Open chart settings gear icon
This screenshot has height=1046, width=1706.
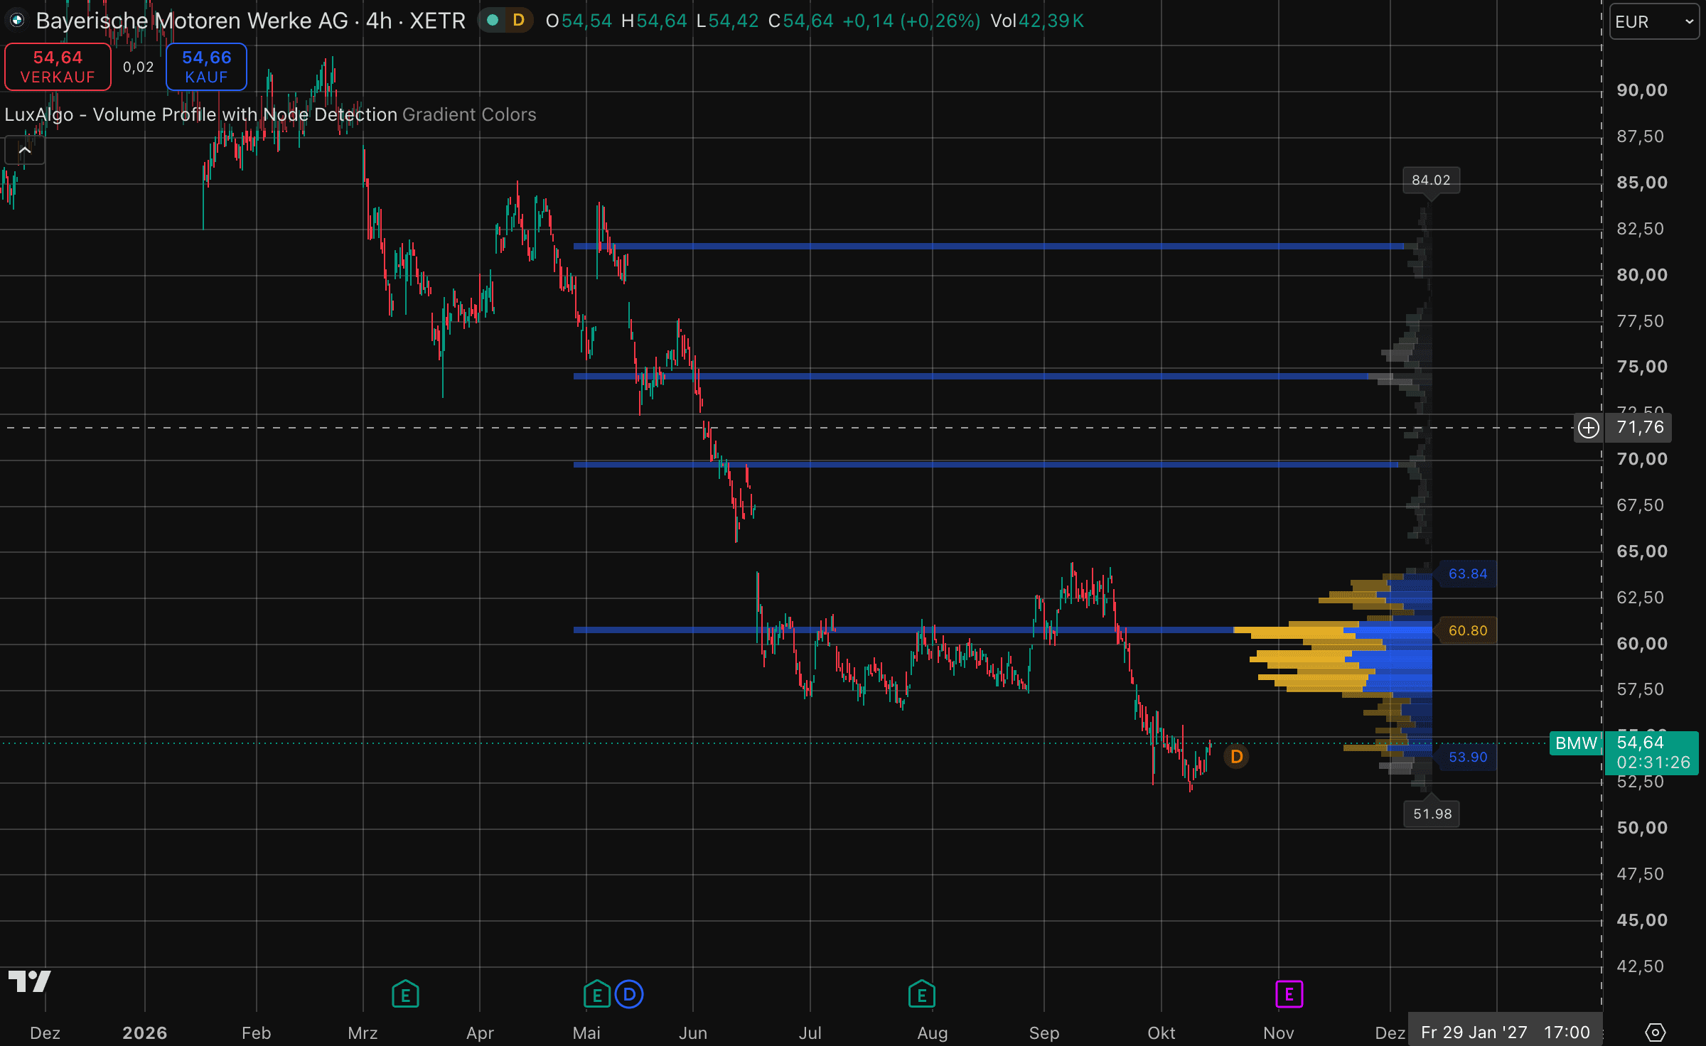[1655, 1032]
